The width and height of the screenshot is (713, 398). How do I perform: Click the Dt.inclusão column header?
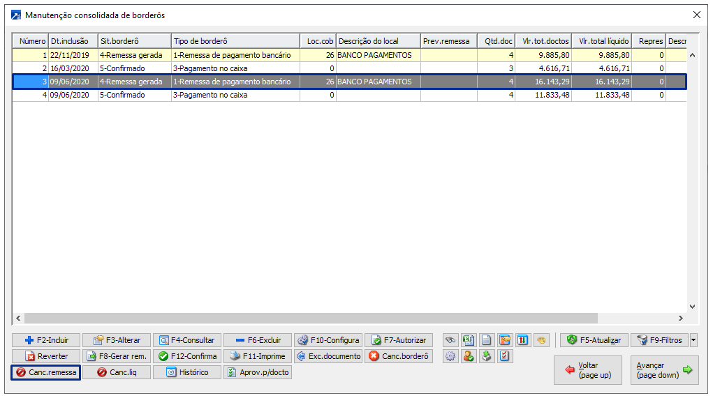coord(73,41)
